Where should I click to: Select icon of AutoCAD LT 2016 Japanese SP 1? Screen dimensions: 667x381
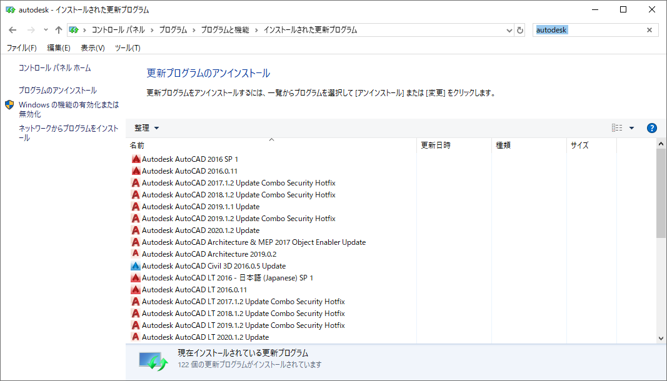click(136, 278)
